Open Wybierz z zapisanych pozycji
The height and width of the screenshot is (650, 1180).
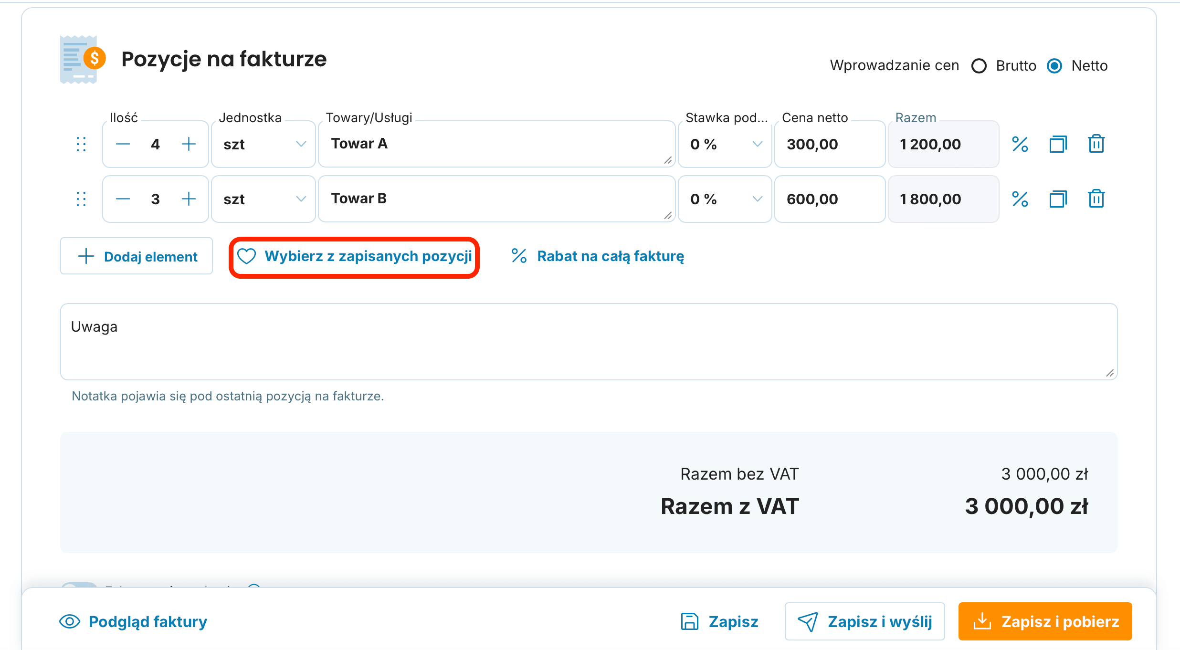coord(354,257)
